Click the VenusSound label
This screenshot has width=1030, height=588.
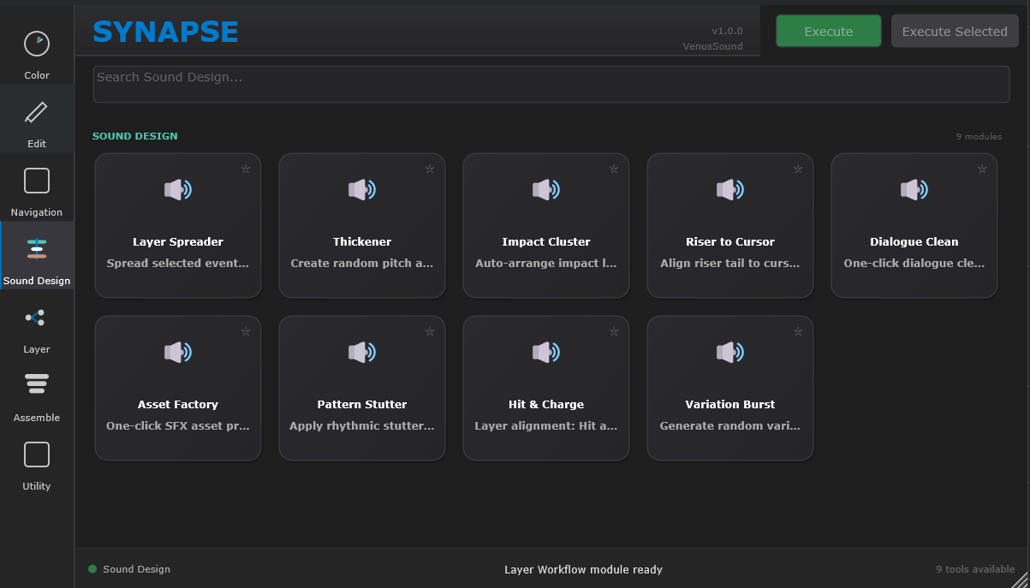[x=712, y=46]
